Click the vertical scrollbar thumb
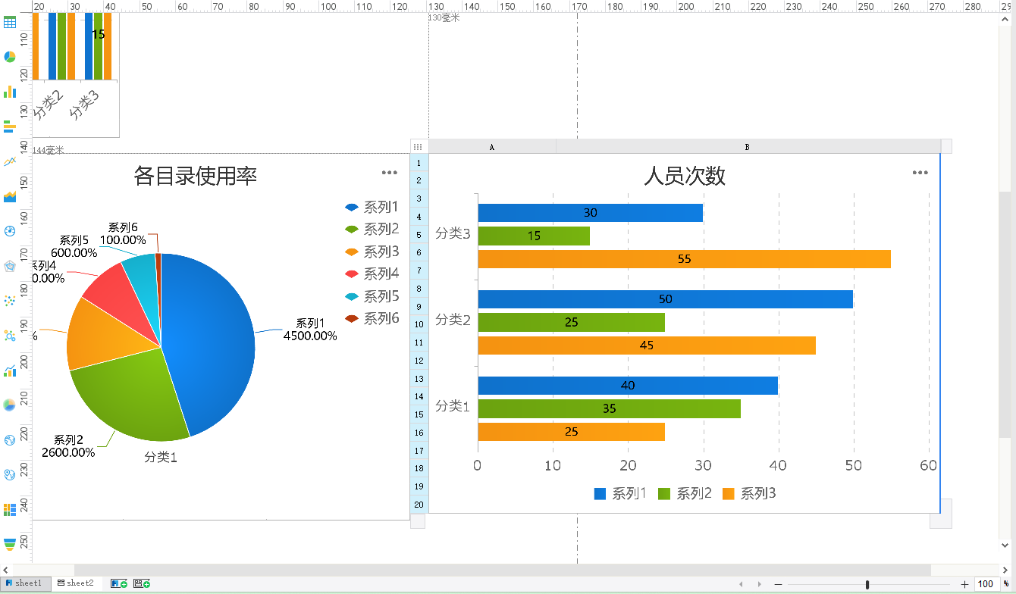 (x=1005, y=314)
